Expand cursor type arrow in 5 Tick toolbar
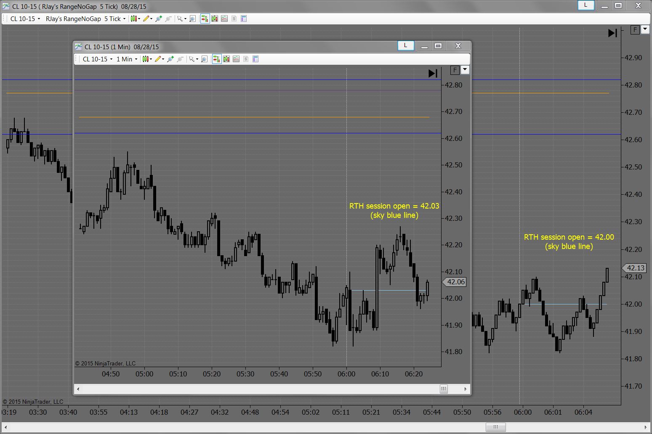The image size is (652, 434). 185,19
